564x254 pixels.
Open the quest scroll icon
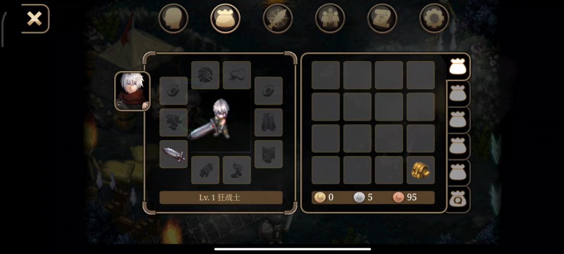pyautogui.click(x=382, y=18)
